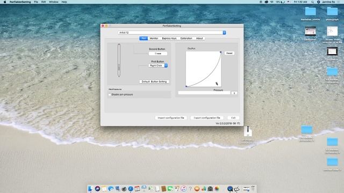
Task: Open the PenTabletSetting application menu
Action: tap(20, 2)
